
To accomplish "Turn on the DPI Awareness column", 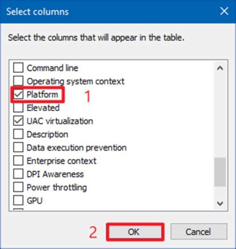I will click(18, 174).
